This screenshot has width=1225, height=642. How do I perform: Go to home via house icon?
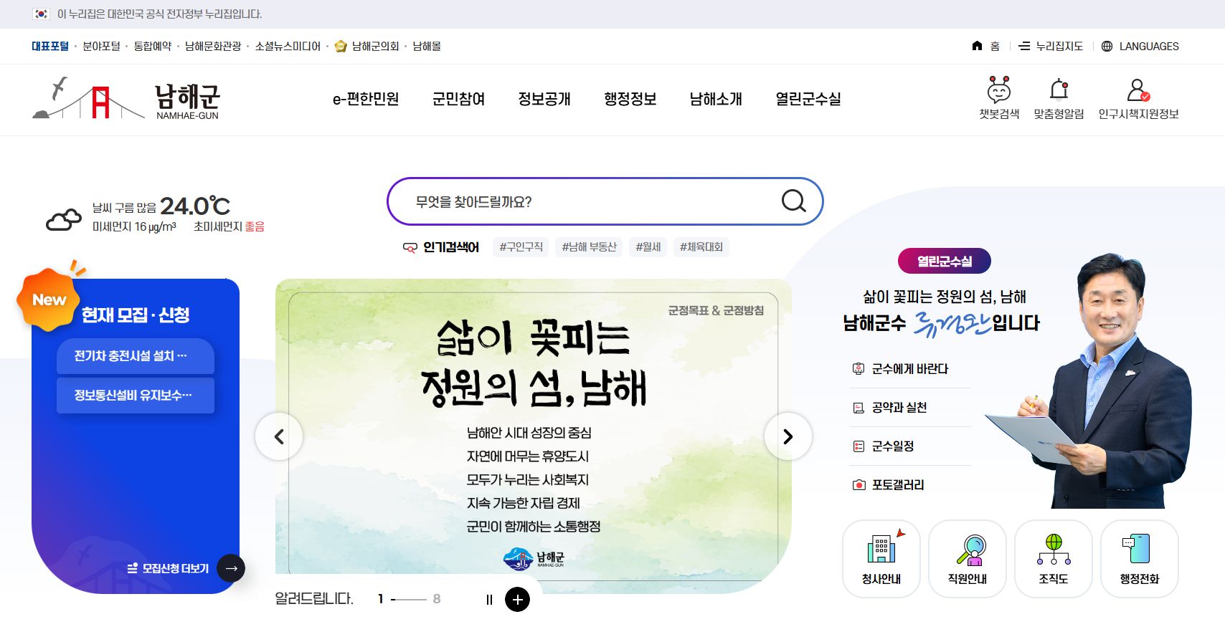tap(977, 46)
